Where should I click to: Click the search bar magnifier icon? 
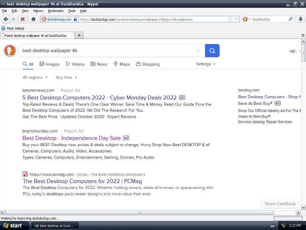pos(290,19)
